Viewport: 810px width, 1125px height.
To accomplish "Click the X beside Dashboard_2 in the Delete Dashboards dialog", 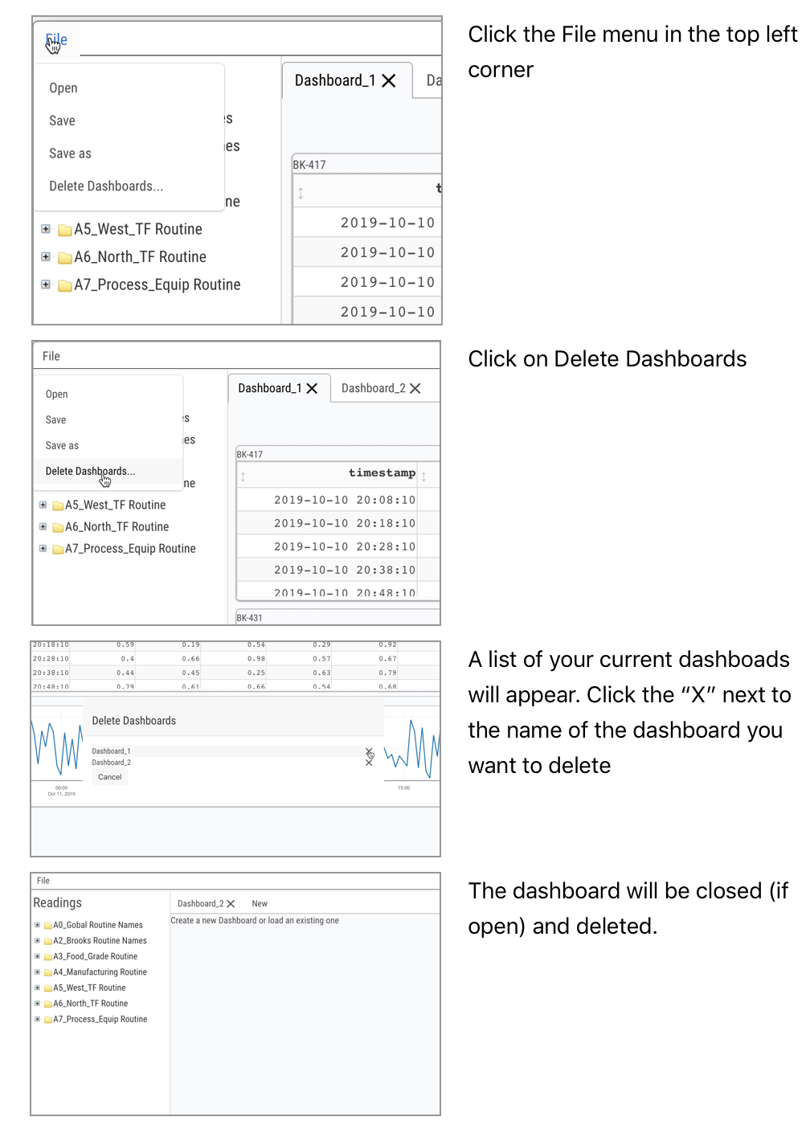I will [369, 763].
